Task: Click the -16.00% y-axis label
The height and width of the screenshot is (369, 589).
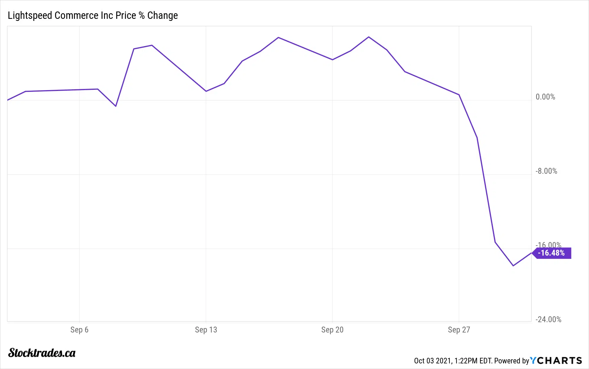Action: point(548,244)
